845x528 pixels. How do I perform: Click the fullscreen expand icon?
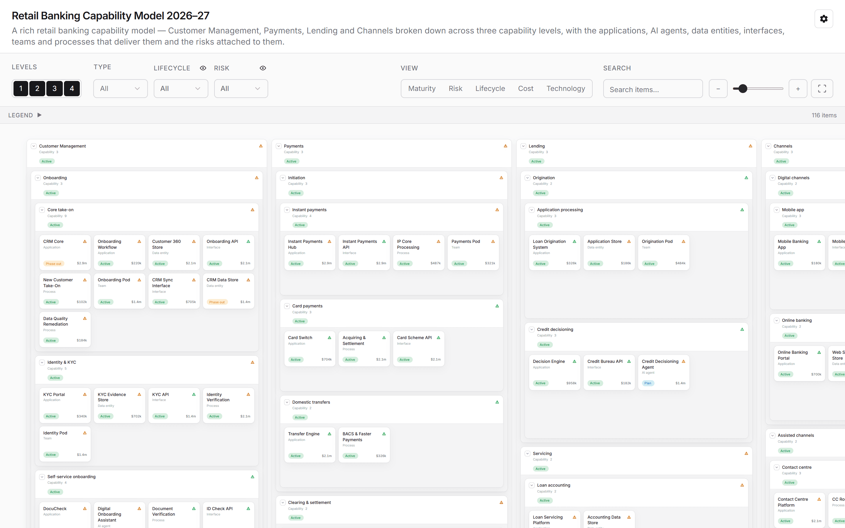pos(822,89)
